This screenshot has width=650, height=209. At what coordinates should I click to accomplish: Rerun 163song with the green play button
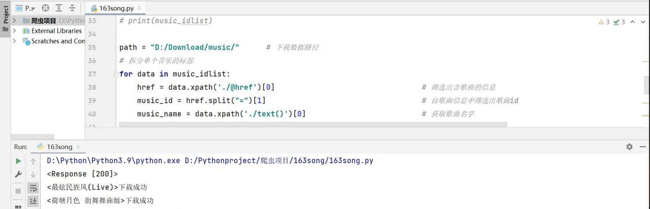(x=18, y=161)
